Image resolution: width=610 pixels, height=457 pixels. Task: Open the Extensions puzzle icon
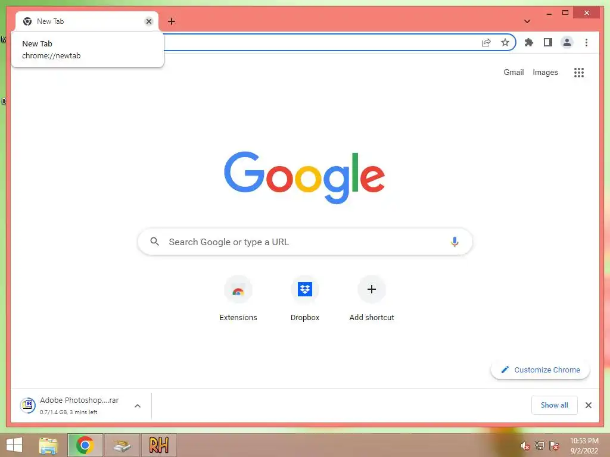pyautogui.click(x=529, y=42)
